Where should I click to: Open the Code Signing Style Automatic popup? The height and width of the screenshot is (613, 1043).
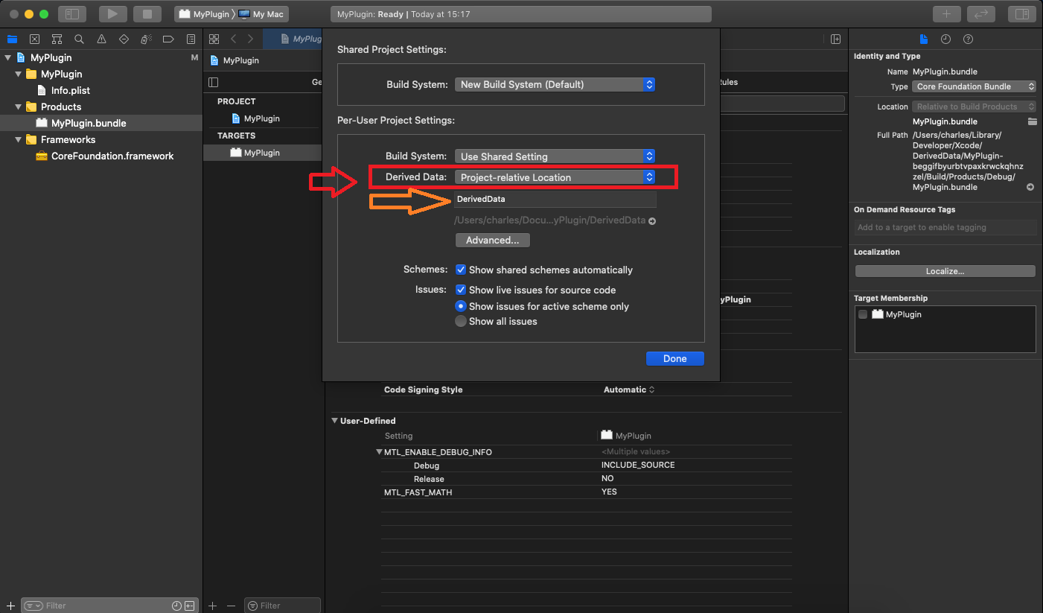[x=629, y=390]
